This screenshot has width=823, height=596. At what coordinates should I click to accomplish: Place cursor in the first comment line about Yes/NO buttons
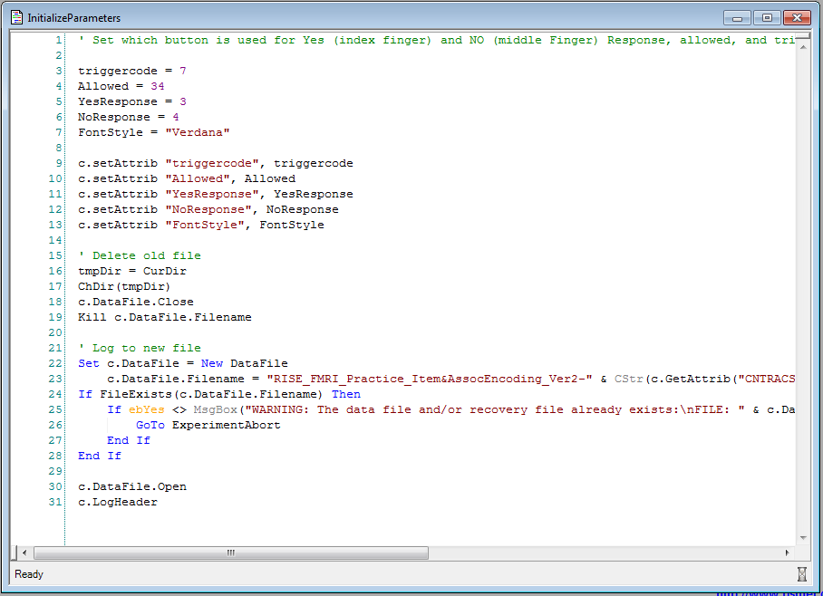pos(436,41)
